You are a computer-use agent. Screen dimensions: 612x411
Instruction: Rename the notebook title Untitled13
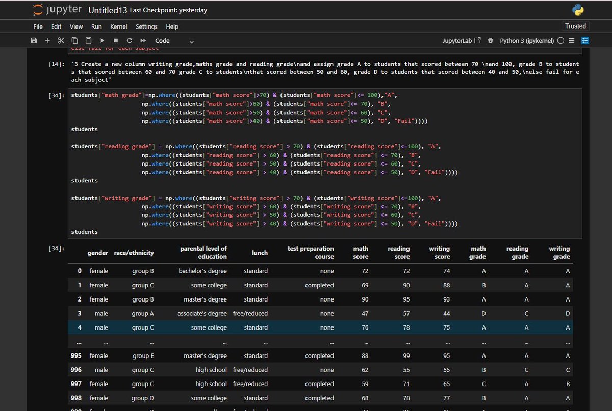108,10
